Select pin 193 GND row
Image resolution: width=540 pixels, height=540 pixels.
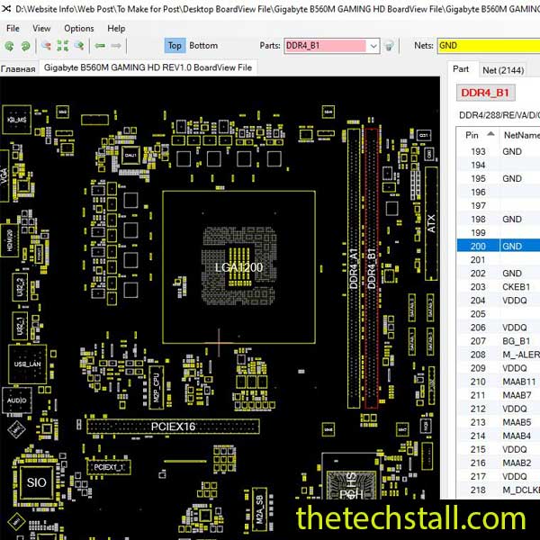(499, 151)
